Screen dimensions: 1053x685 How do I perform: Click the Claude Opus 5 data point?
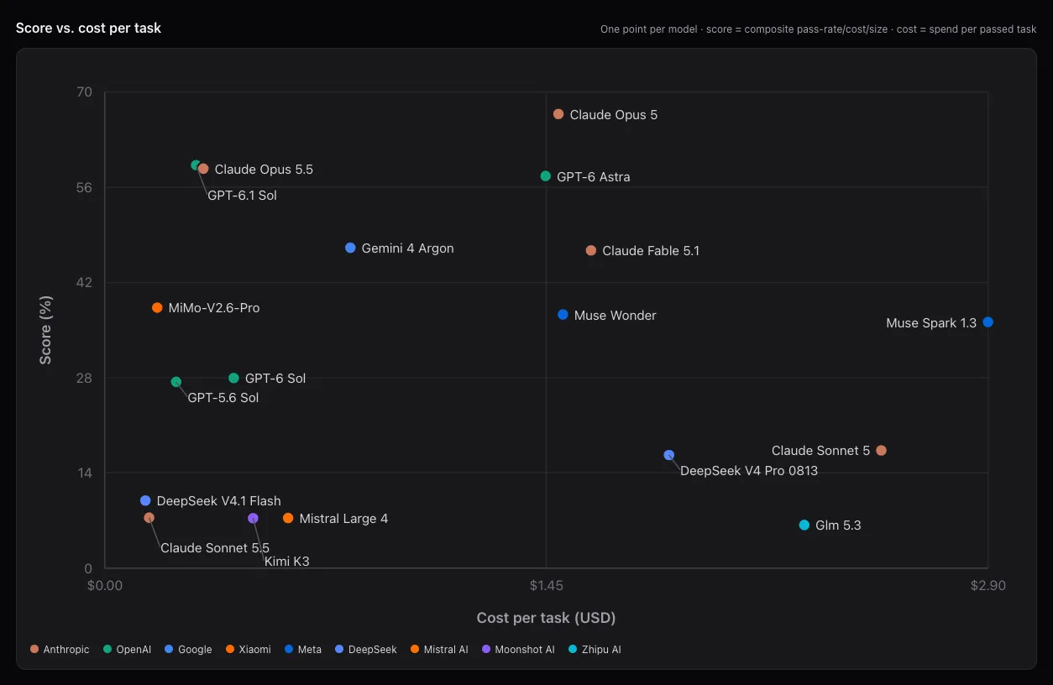tap(558, 114)
